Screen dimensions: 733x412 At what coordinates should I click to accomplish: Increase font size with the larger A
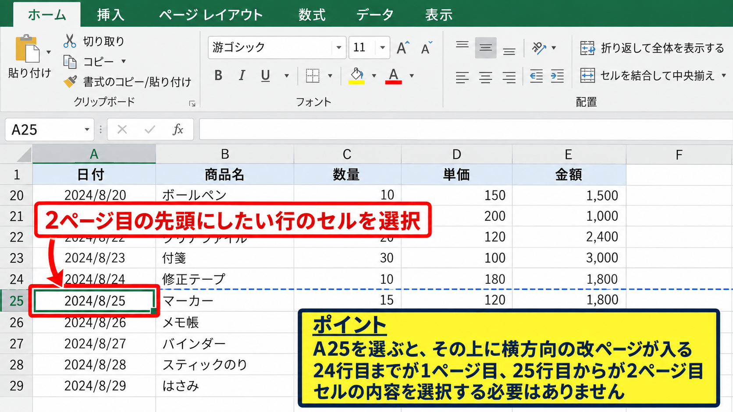[403, 47]
